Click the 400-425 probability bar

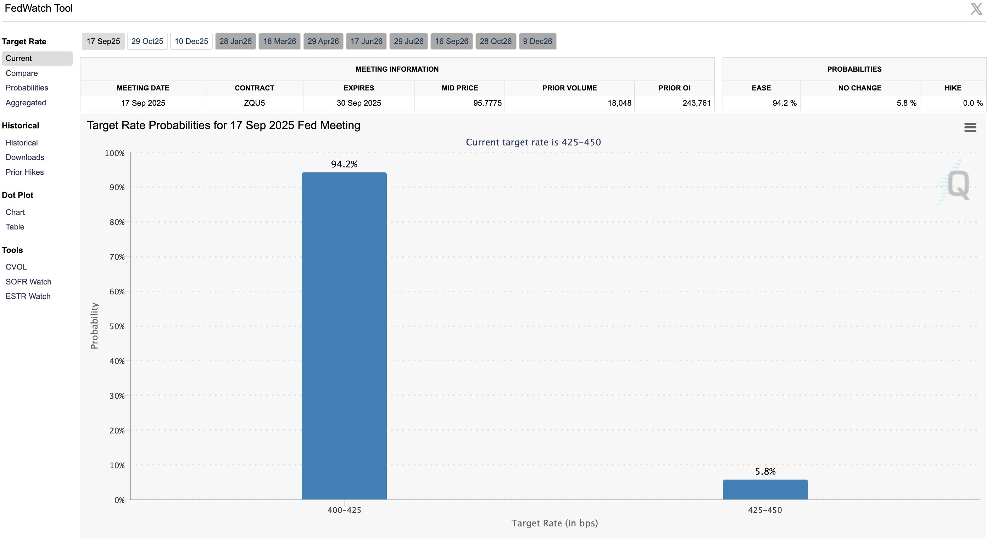pos(344,336)
